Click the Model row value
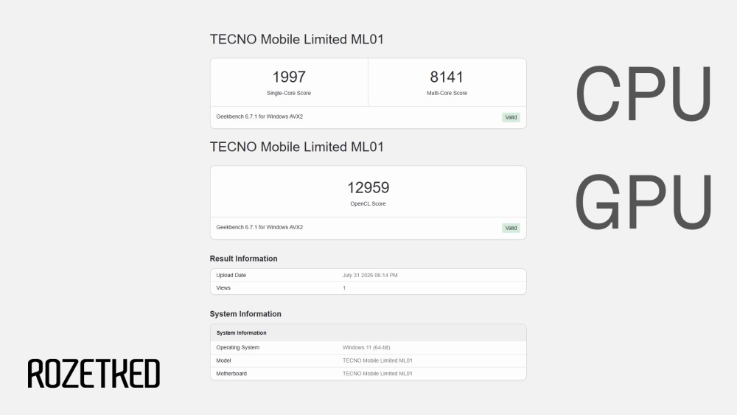Viewport: 737px width, 415px height. click(x=377, y=361)
